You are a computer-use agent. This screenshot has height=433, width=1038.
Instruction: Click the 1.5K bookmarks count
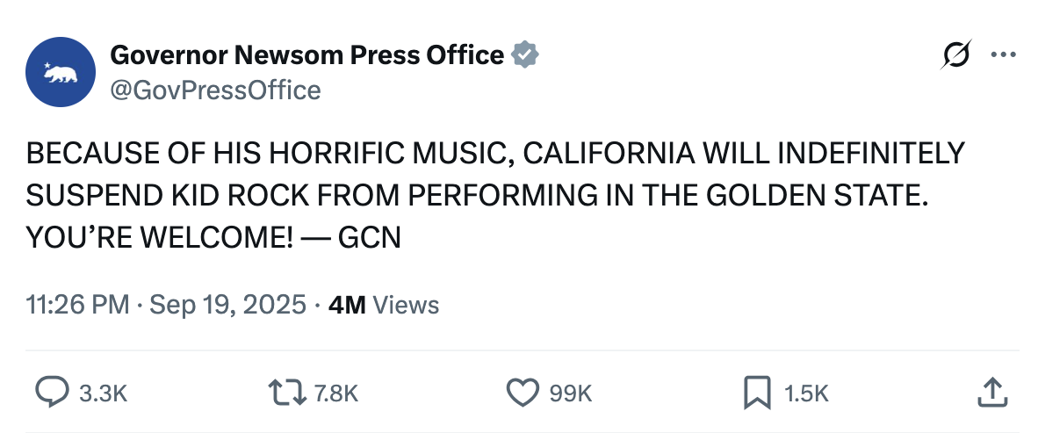point(806,394)
